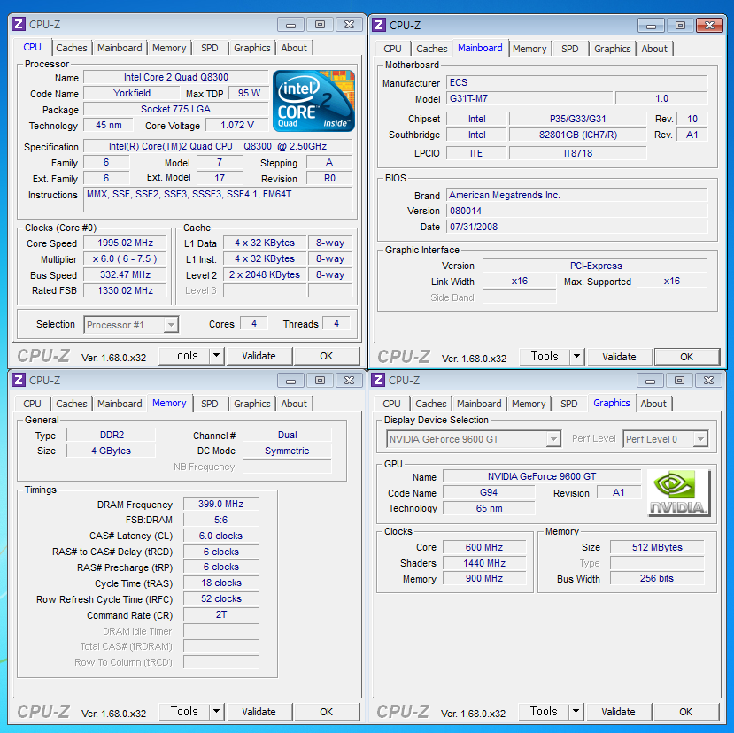Switch to the CPU tab in the Graphics window
This screenshot has height=733, width=734.
tap(391, 404)
